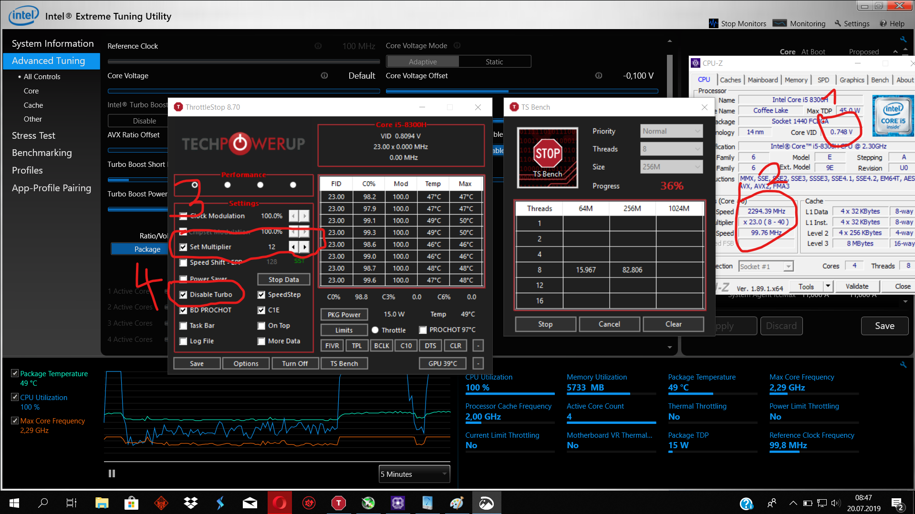
Task: Toggle BD PROCHOT checkbox
Action: 183,310
